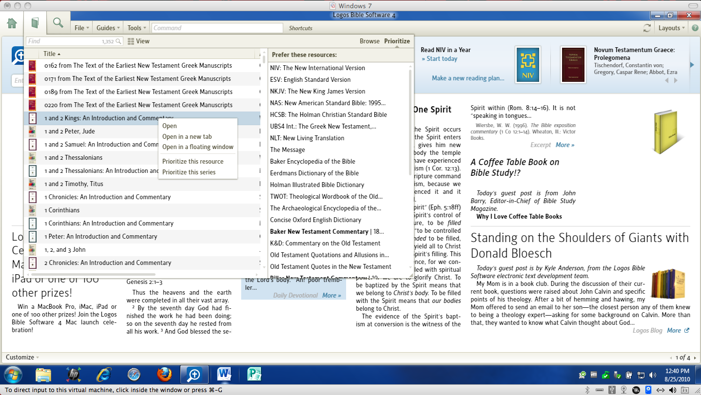Click the Command input box
The height and width of the screenshot is (395, 701).
(217, 28)
